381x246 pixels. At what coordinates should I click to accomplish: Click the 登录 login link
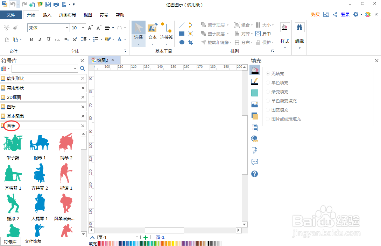click(345, 14)
